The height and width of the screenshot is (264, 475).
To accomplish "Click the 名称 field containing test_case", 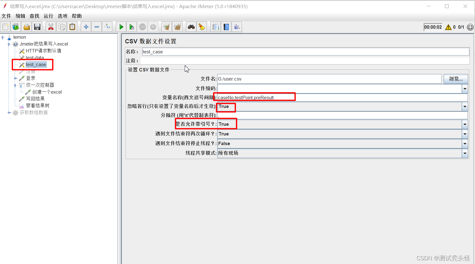I will point(306,52).
